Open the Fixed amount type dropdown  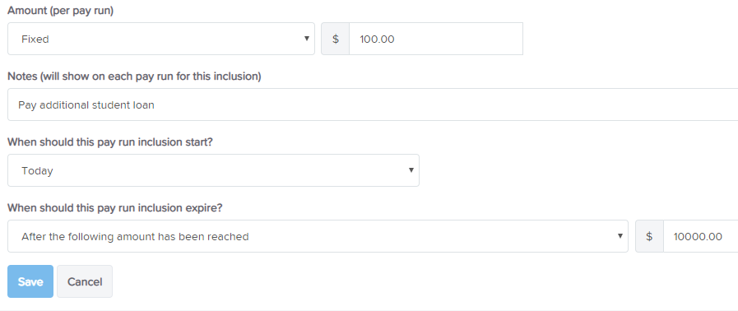(x=161, y=39)
